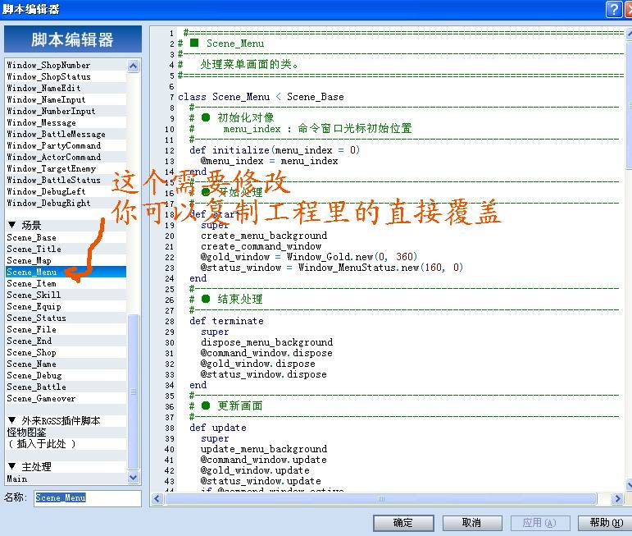Click code line 'dispose_menu_background'
Viewport: 632px width, 536px height.
[267, 342]
